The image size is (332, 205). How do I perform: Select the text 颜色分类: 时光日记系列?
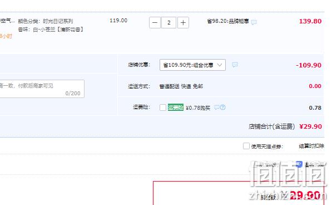click(x=46, y=21)
